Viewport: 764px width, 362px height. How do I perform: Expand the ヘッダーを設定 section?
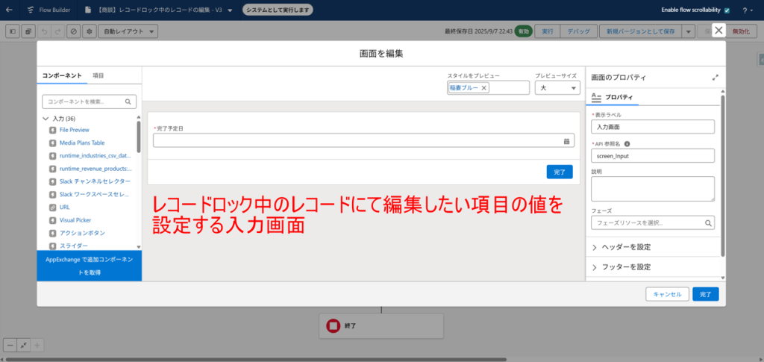(595, 247)
